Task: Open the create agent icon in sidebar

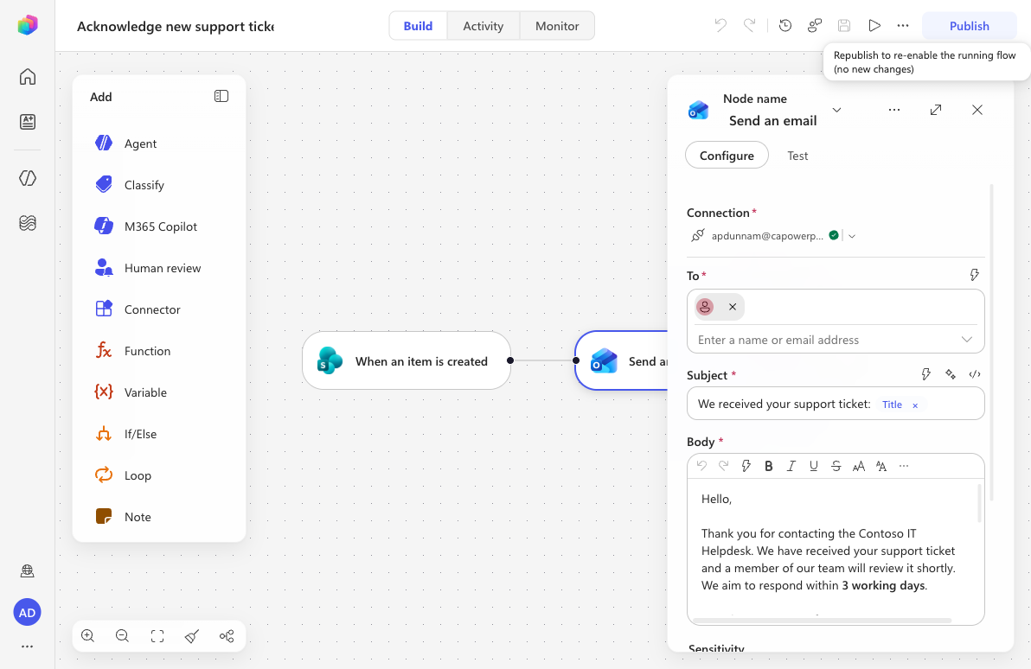Action: tap(27, 122)
